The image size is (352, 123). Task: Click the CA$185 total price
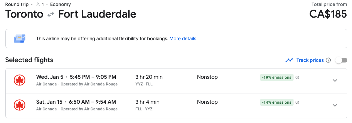click(328, 14)
